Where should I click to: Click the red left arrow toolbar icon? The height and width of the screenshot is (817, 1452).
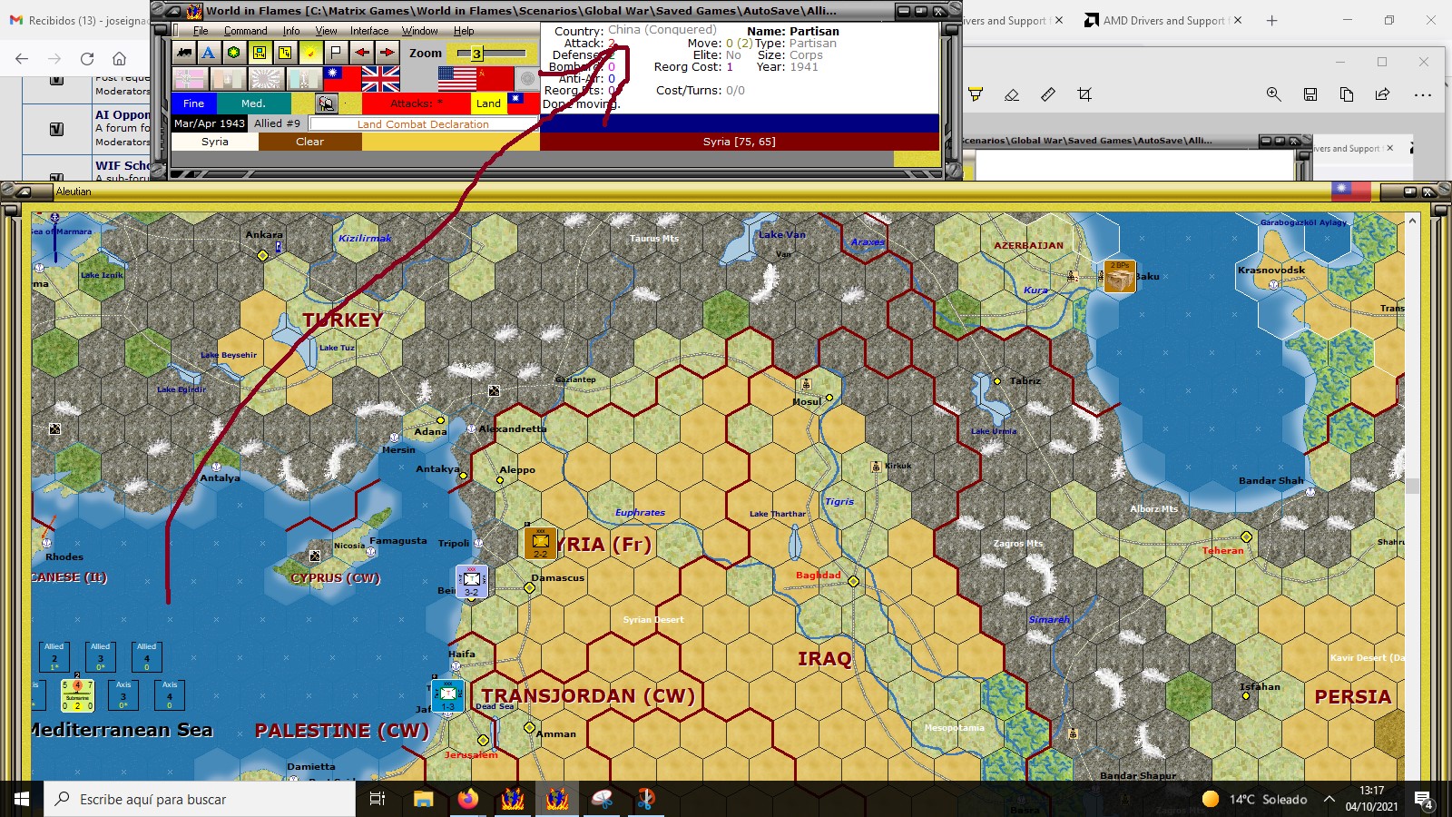click(x=362, y=53)
